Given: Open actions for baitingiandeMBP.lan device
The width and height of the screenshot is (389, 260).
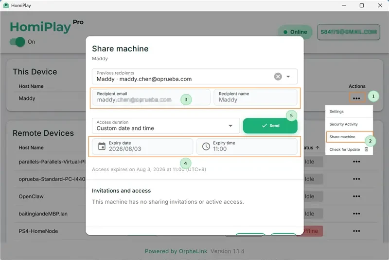Looking at the screenshot, I should click(x=356, y=213).
